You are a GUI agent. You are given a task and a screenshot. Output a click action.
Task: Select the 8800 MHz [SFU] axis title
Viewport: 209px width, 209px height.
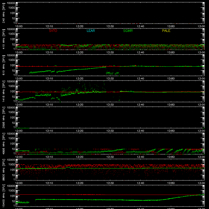(4, 170)
